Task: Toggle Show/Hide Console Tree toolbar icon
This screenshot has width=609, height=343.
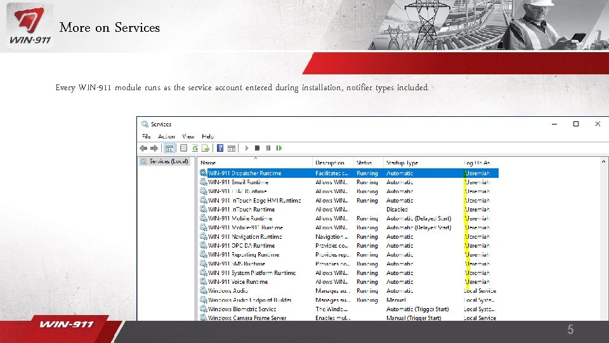Action: coord(169,148)
